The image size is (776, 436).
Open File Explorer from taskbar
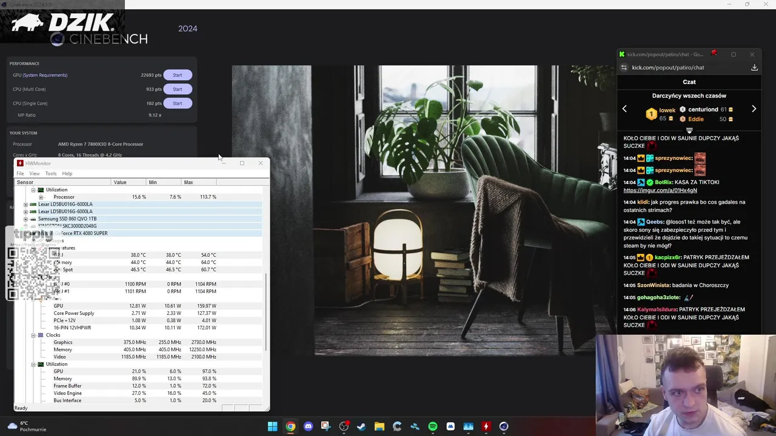click(x=379, y=426)
